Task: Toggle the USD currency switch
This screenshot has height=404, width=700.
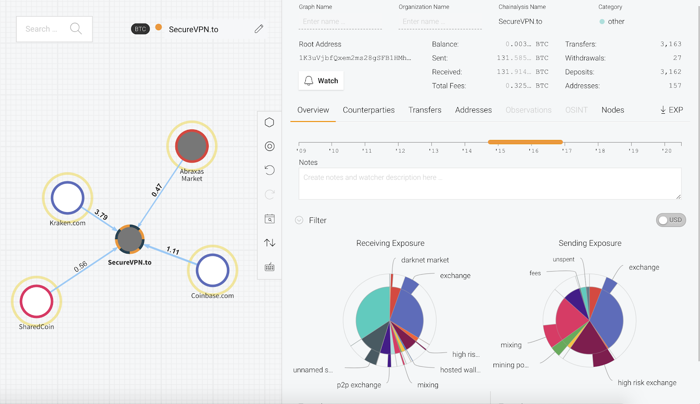Action: coord(671,220)
